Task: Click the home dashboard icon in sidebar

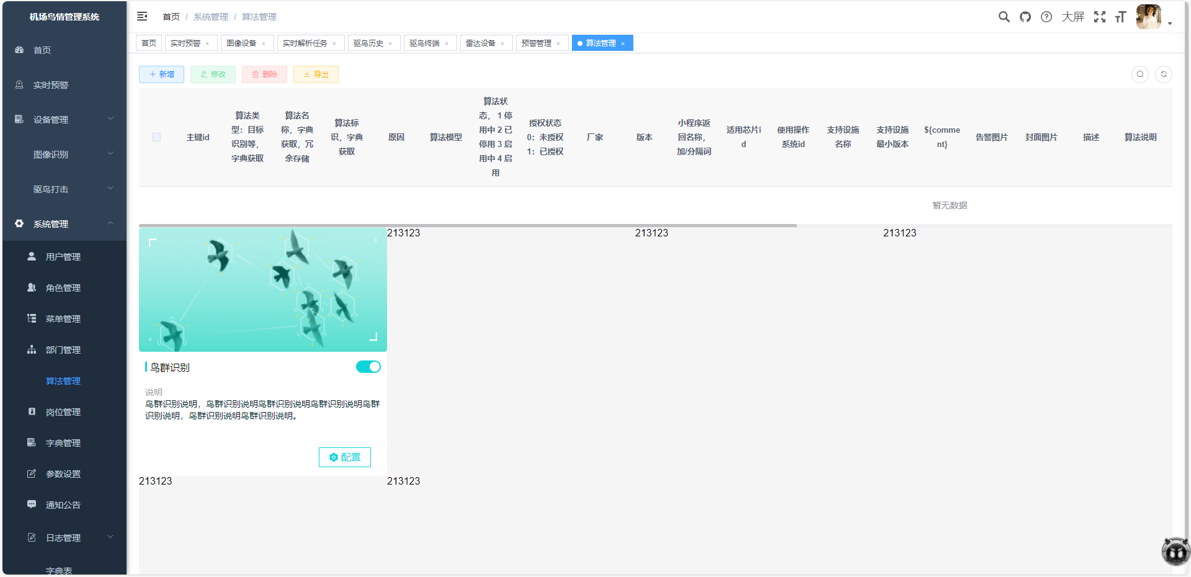Action: tap(19, 50)
